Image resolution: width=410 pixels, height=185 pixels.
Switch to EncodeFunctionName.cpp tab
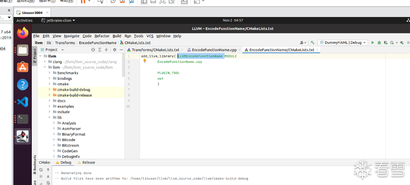click(214, 50)
